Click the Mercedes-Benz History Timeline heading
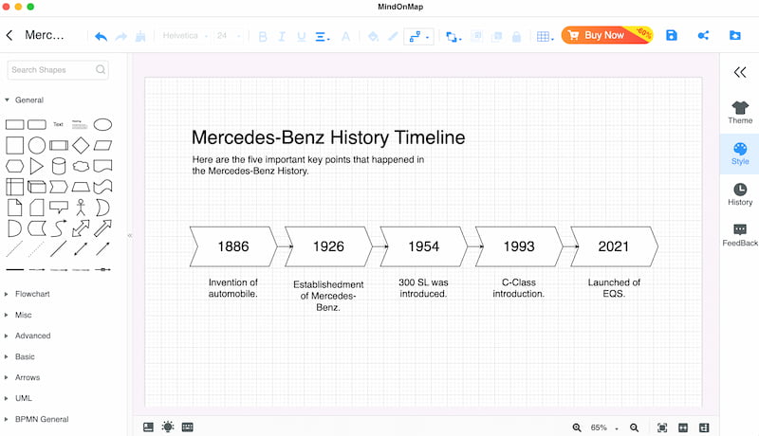The image size is (759, 436). click(328, 137)
